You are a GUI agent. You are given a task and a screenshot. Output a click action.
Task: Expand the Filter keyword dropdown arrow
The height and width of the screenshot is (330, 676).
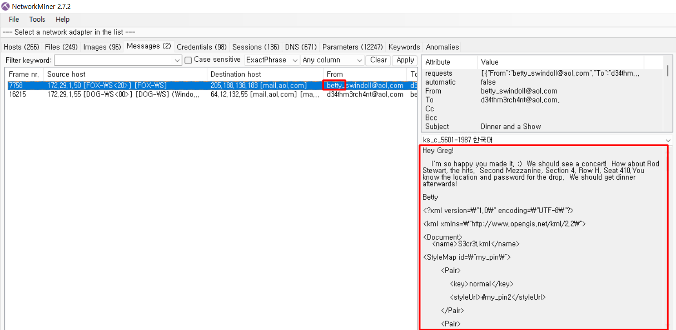coord(178,60)
